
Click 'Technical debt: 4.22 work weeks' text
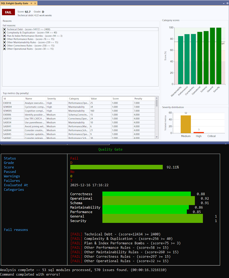pyautogui.click(x=35, y=15)
